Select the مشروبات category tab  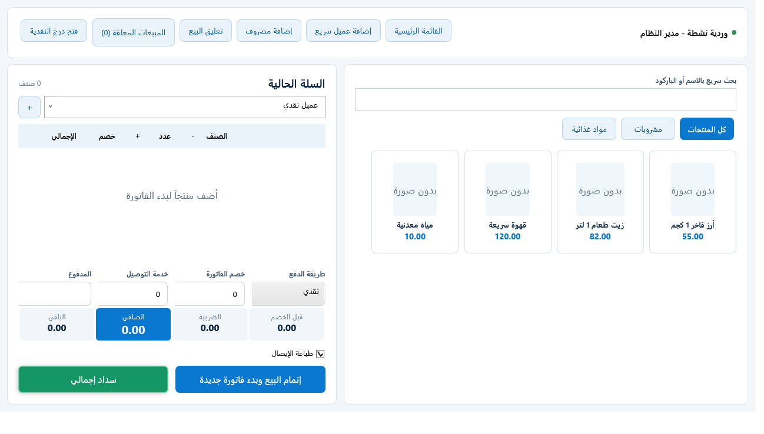pos(648,129)
